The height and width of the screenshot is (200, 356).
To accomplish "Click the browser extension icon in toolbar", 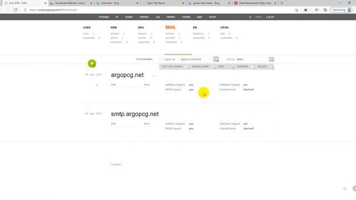I will click(x=305, y=10).
